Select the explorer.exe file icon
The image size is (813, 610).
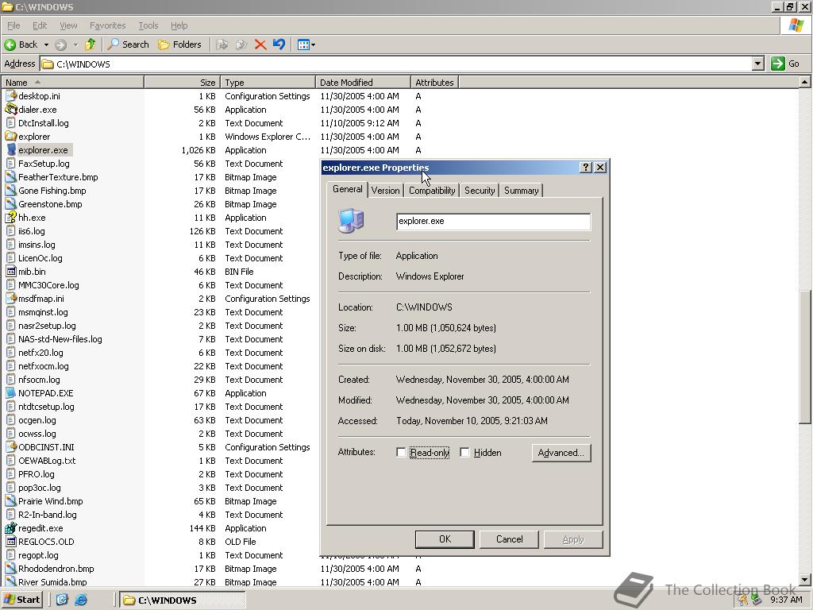[x=10, y=150]
